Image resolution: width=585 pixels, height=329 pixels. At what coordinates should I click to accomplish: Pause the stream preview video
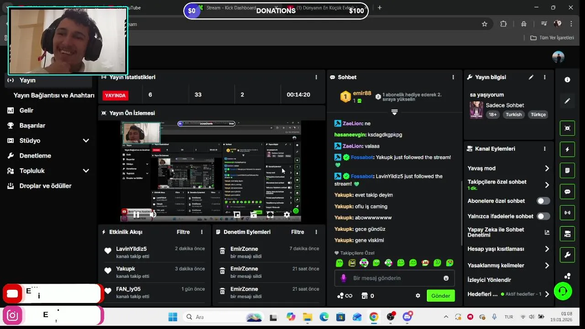[x=136, y=214]
